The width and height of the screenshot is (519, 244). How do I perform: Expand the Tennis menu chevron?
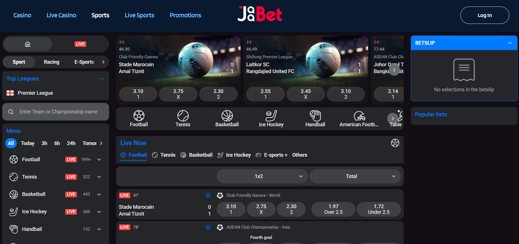click(x=99, y=177)
